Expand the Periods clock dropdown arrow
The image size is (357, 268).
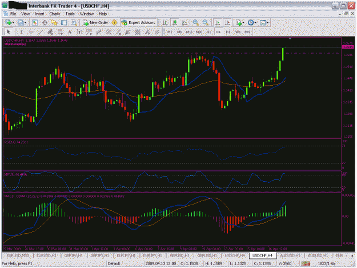(255, 22)
